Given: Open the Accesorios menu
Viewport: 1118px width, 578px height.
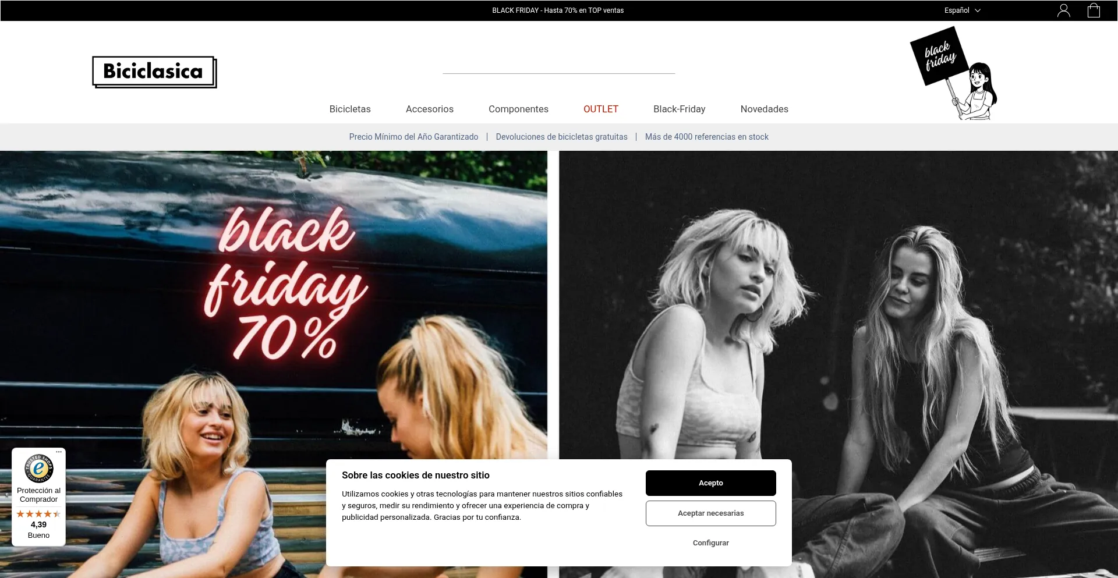Looking at the screenshot, I should pyautogui.click(x=429, y=109).
